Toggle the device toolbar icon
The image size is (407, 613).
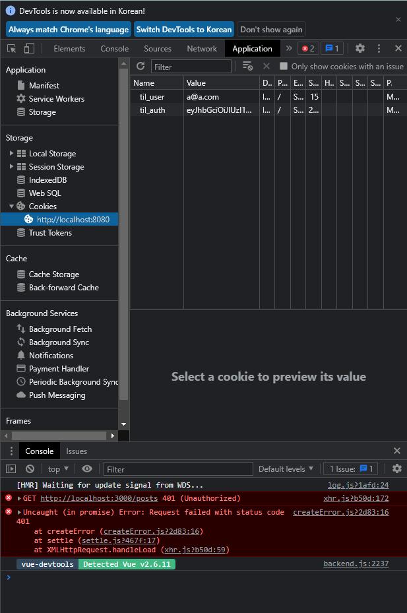coord(29,48)
